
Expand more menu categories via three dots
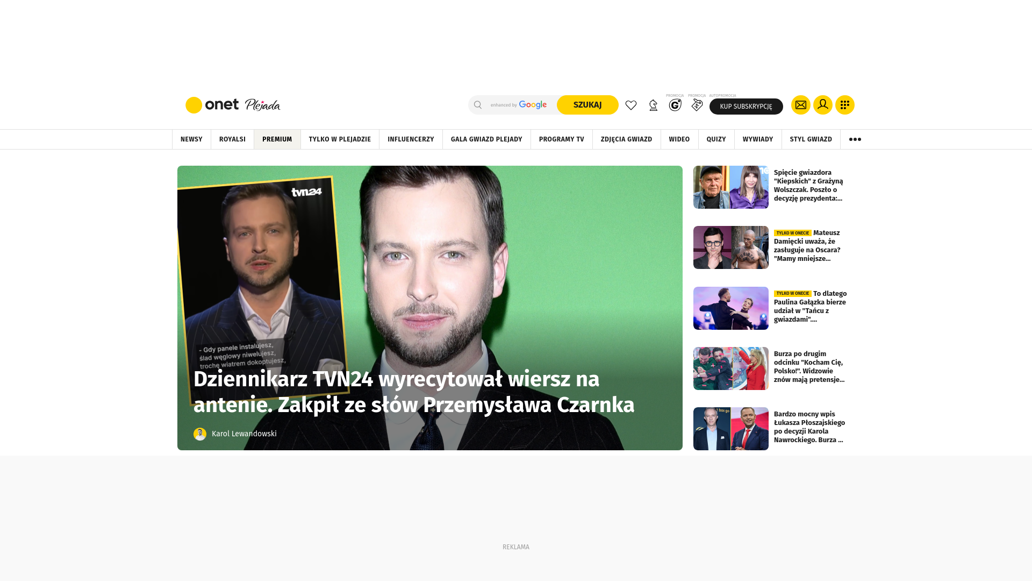point(855,139)
